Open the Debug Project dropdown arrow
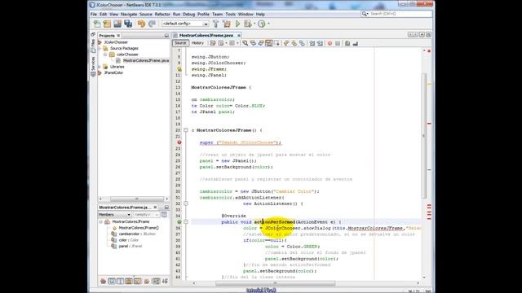Screen dimensions: 522x293 point(254,24)
